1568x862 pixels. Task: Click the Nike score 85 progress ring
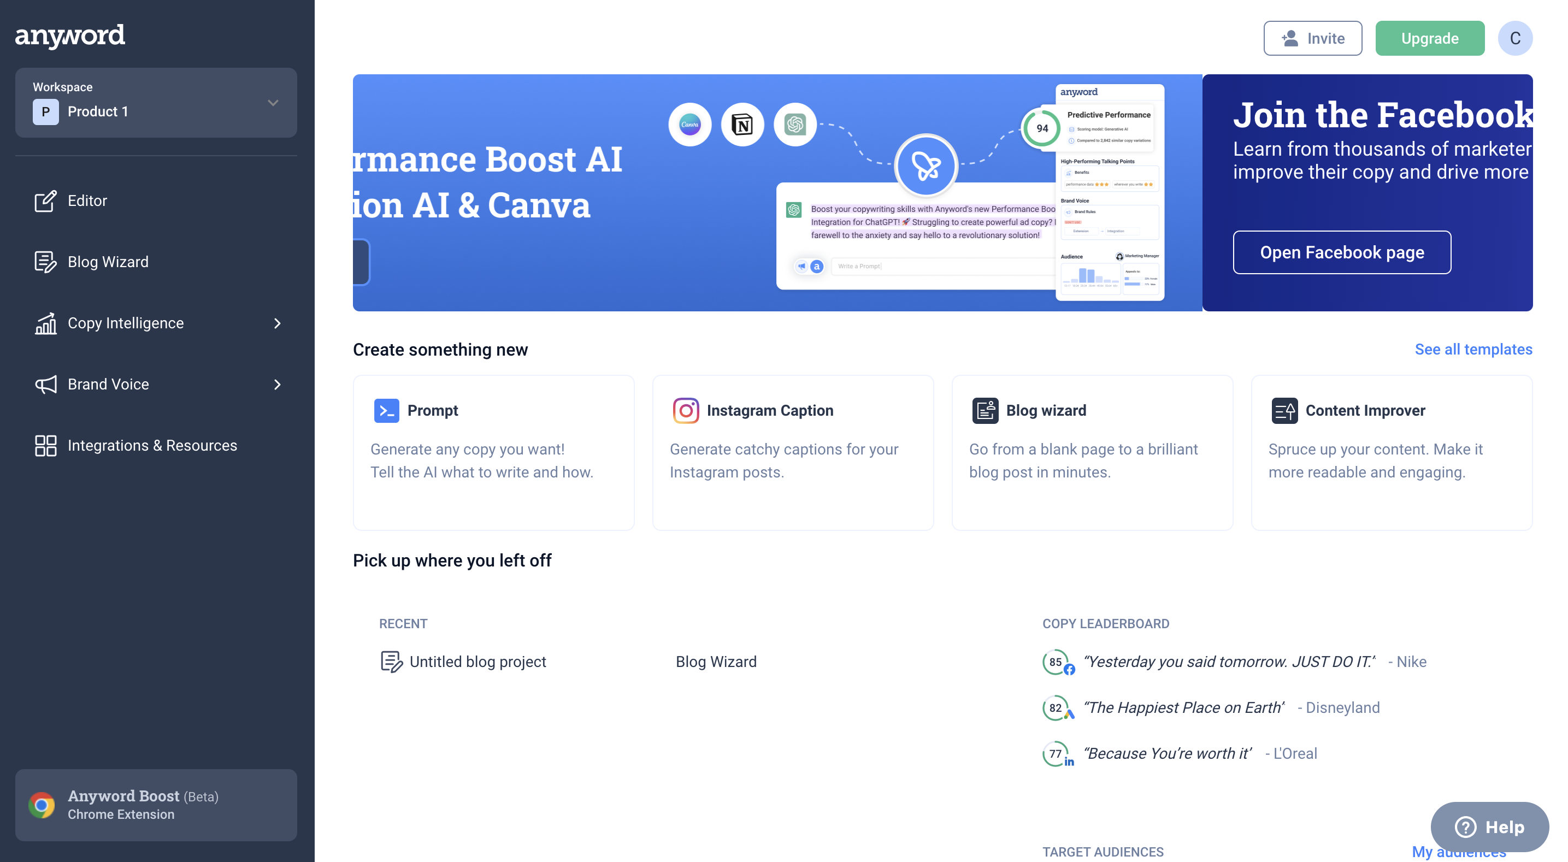[1056, 662]
